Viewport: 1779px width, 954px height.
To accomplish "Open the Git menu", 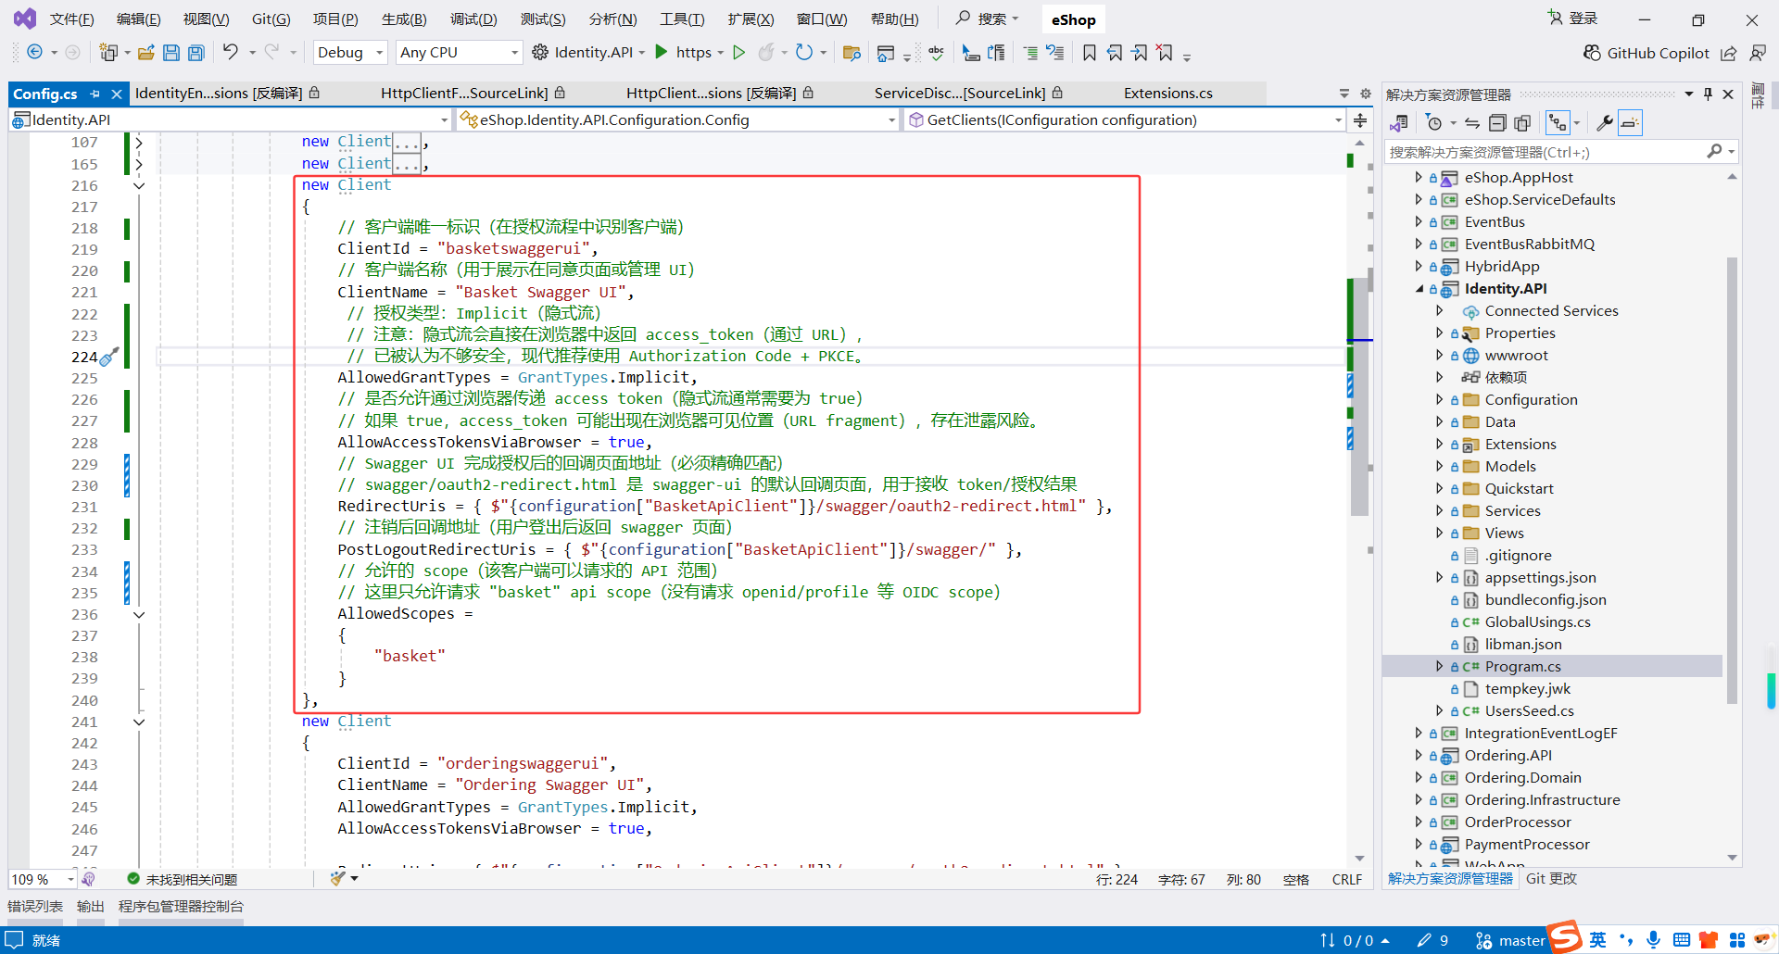I will pos(269,19).
